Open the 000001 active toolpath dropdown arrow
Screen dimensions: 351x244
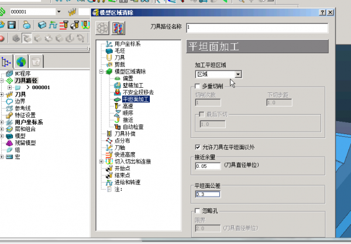pos(58,12)
